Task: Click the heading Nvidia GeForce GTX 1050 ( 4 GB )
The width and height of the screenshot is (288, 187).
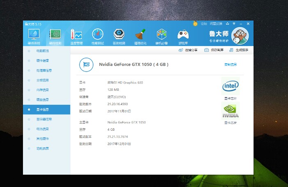Action: tap(134, 65)
